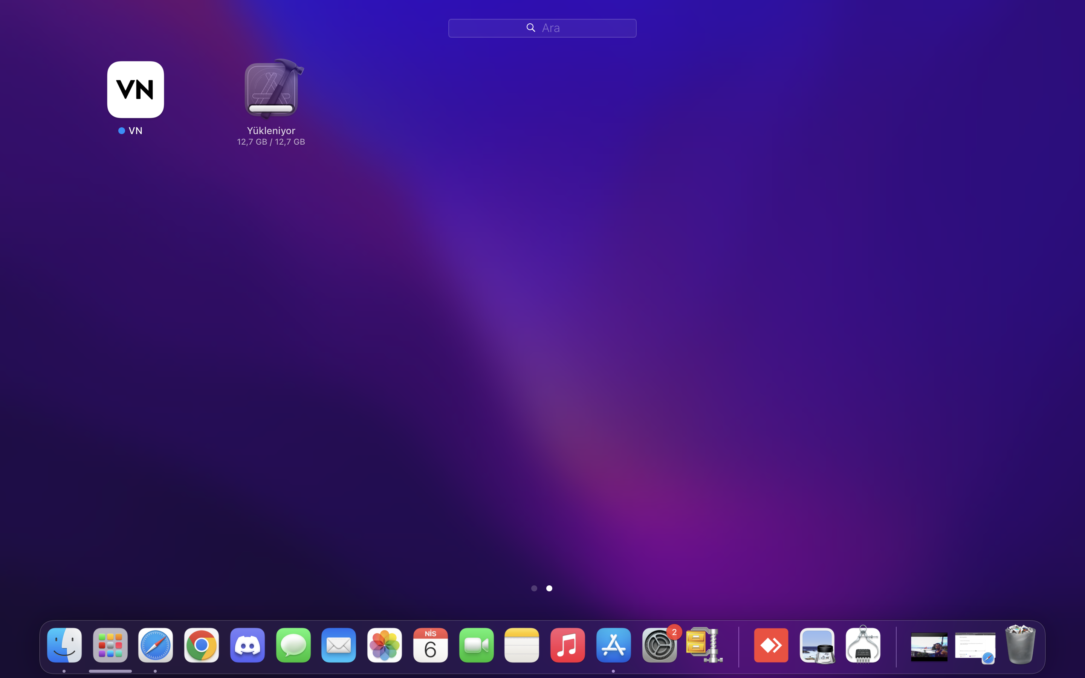This screenshot has height=678, width=1085.
Task: Select the second Launchpad page dot
Action: pos(549,588)
